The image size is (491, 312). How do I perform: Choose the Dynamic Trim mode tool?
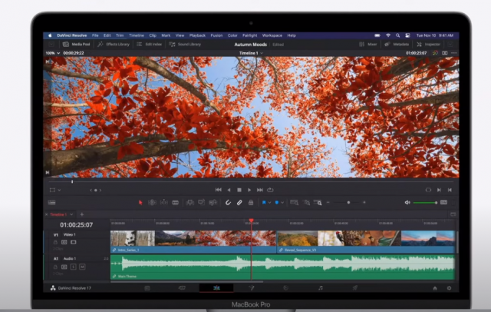pos(163,203)
